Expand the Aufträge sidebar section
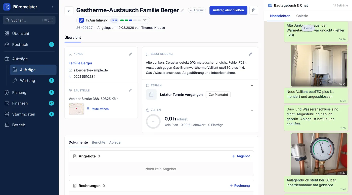 [29, 59]
